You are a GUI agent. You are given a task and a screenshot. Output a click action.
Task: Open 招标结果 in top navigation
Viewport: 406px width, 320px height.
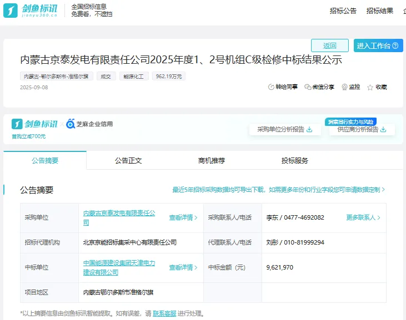tap(380, 11)
